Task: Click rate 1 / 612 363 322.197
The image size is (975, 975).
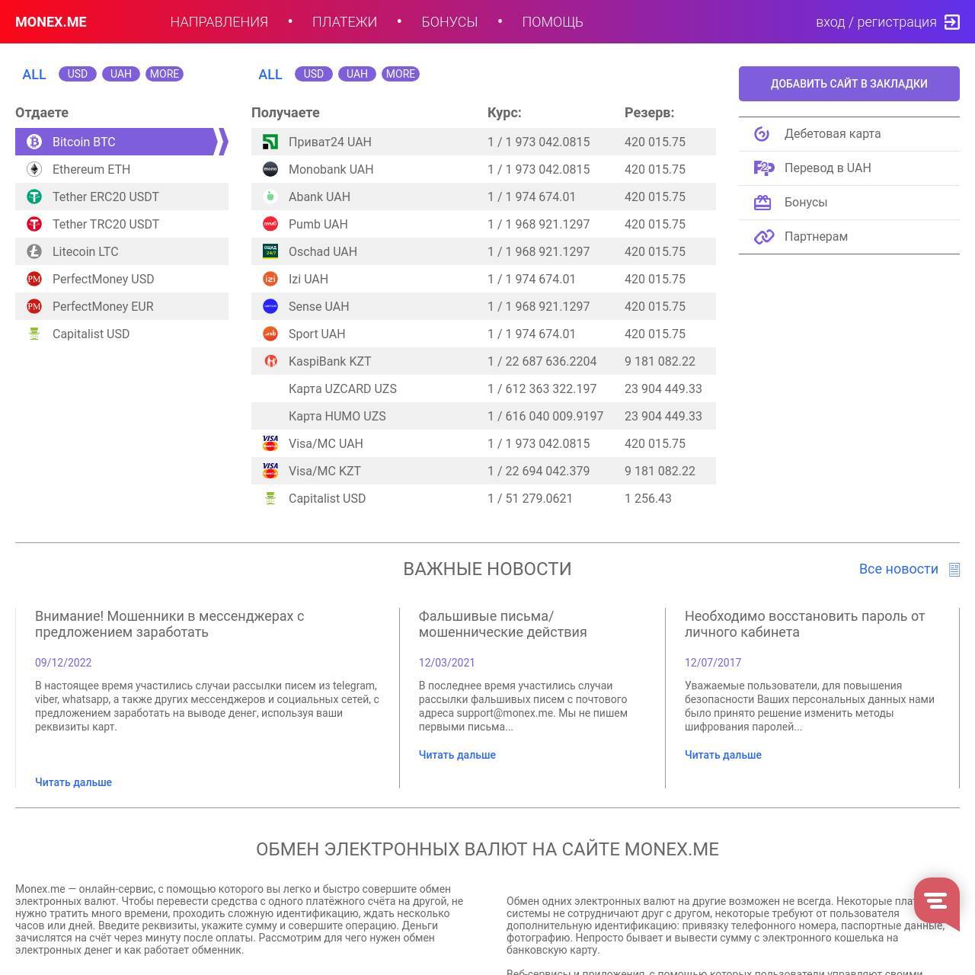Action: 542,388
